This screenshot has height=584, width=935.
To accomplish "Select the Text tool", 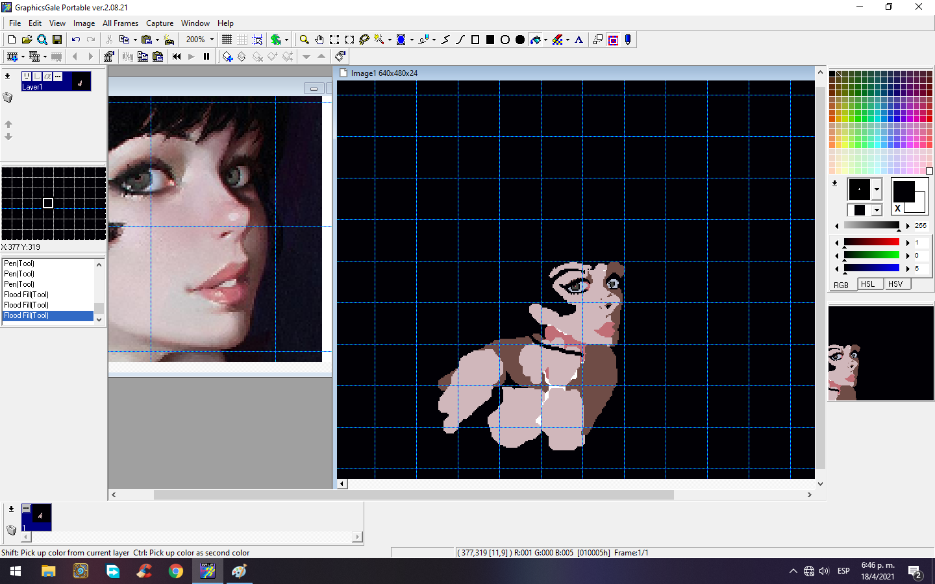I will coord(579,40).
